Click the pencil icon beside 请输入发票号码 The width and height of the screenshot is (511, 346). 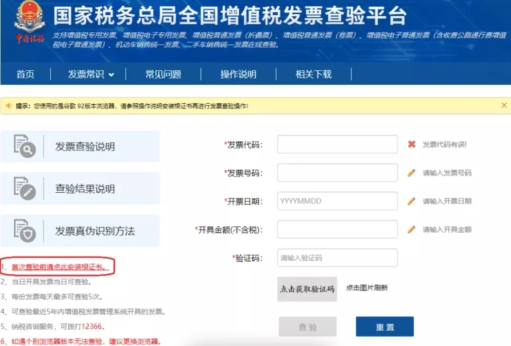click(411, 172)
